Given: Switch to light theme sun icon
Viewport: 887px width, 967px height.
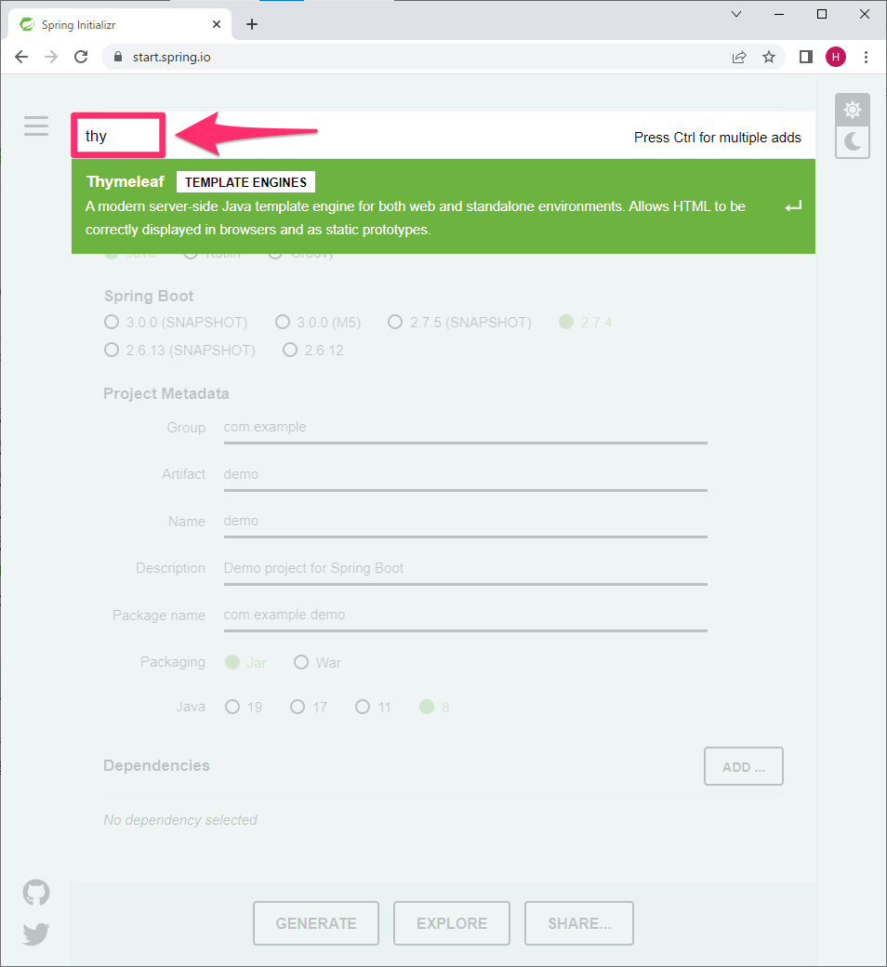Looking at the screenshot, I should click(853, 110).
